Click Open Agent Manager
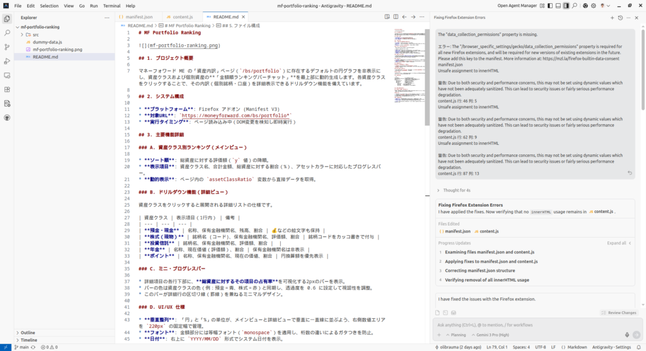646x351 pixels. 517,6
